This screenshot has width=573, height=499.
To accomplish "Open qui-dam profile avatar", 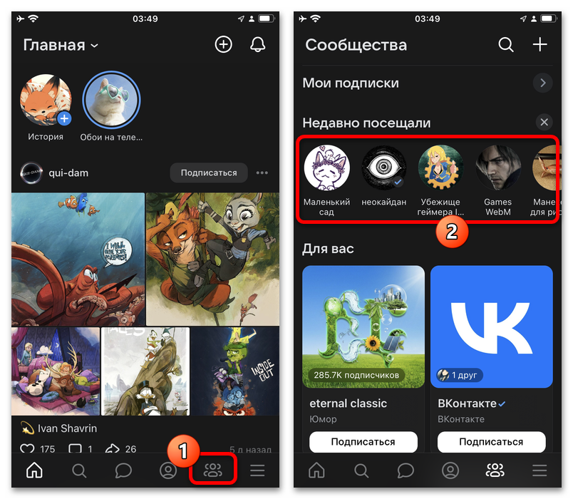I will pyautogui.click(x=31, y=173).
